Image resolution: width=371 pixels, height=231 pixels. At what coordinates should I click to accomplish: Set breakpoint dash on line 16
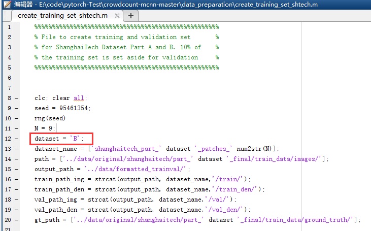tap(16, 179)
